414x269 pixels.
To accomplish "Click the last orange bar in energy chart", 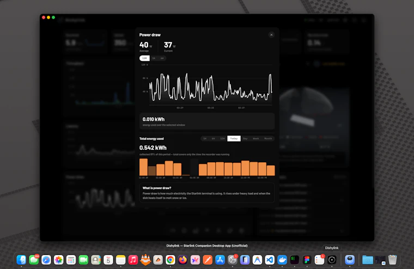I will [x=271, y=170].
